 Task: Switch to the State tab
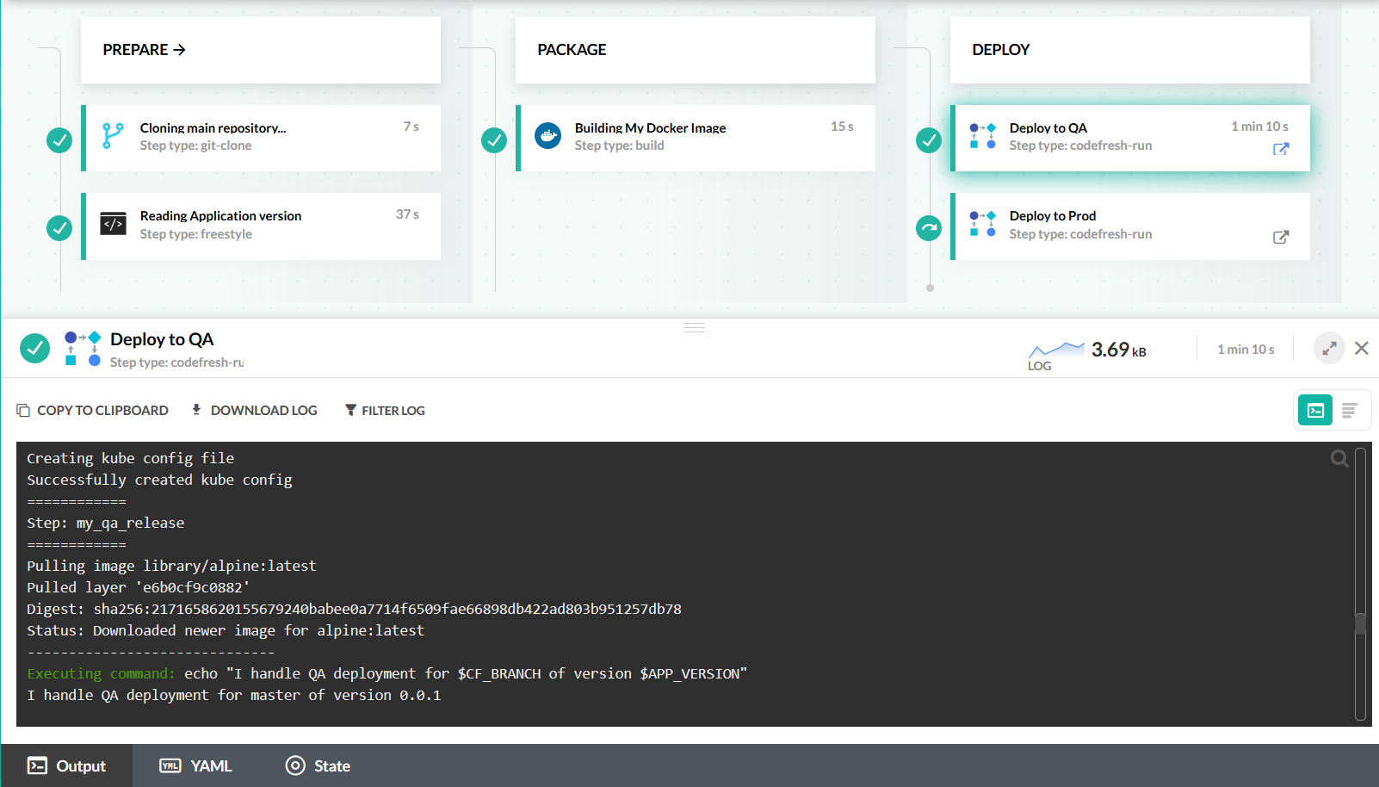coord(318,766)
